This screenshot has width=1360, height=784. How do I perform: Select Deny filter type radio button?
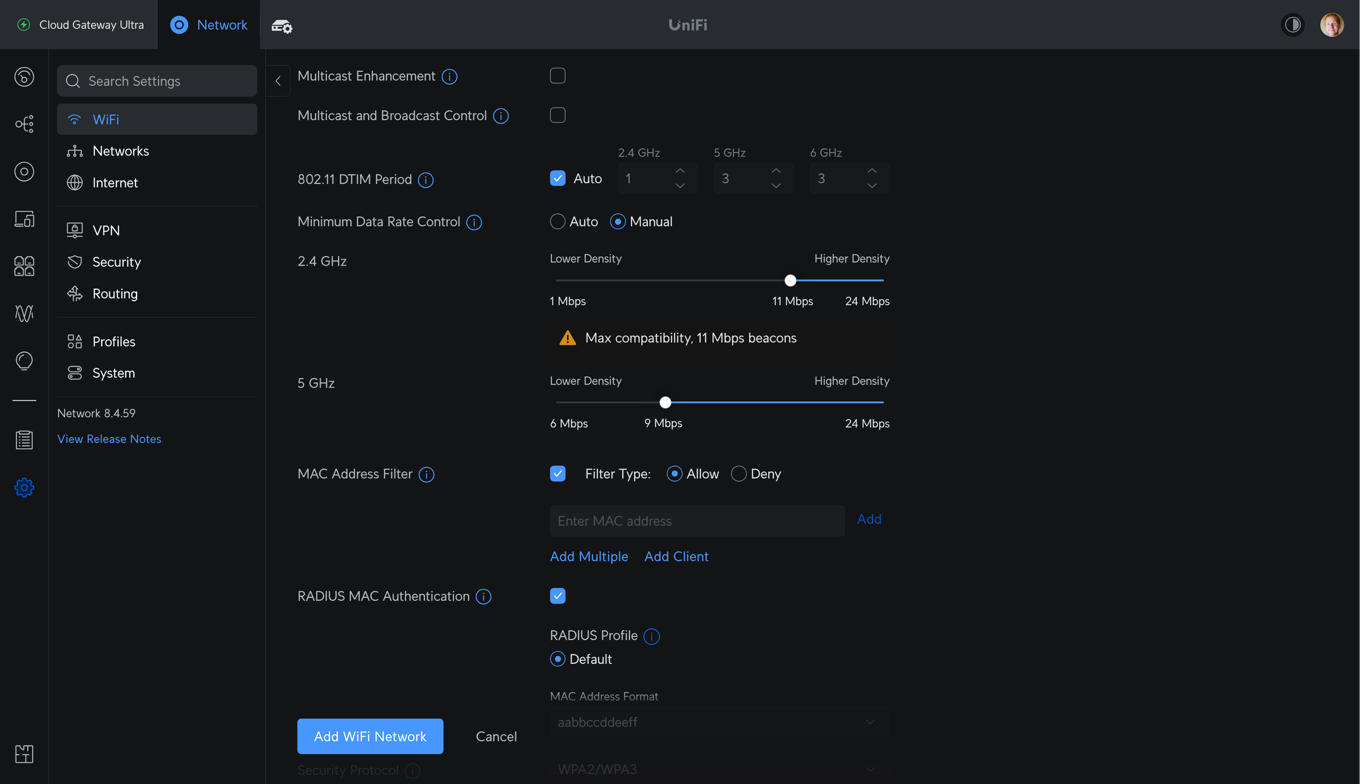click(738, 474)
